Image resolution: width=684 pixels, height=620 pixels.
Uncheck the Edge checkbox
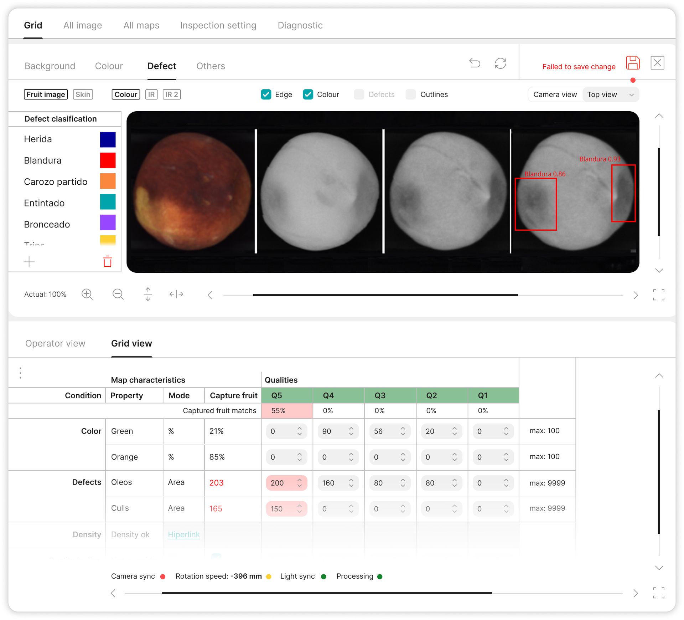tap(266, 94)
